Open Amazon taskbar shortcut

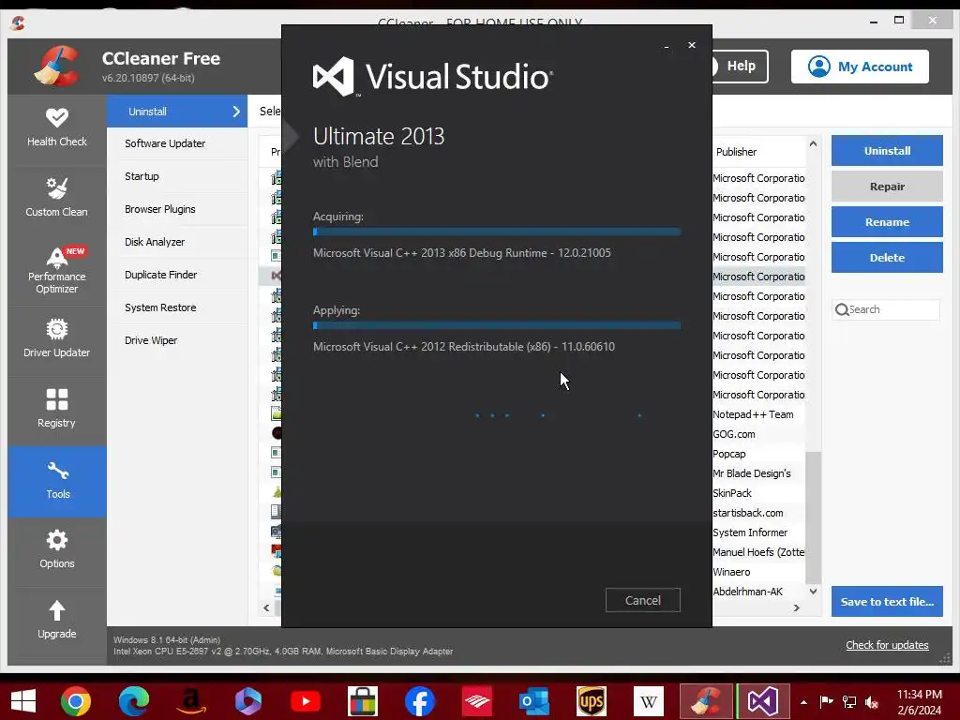click(191, 701)
